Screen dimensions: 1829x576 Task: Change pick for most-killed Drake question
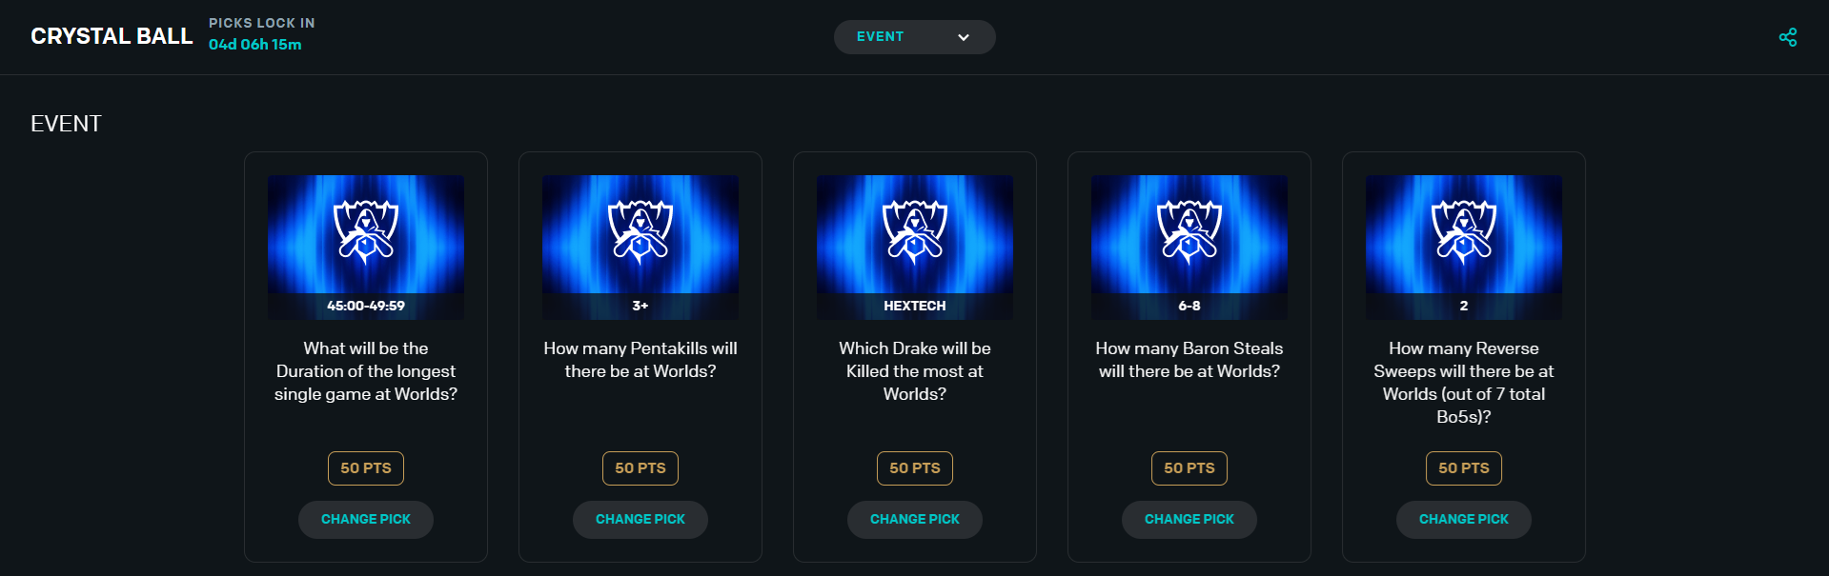pos(915,519)
